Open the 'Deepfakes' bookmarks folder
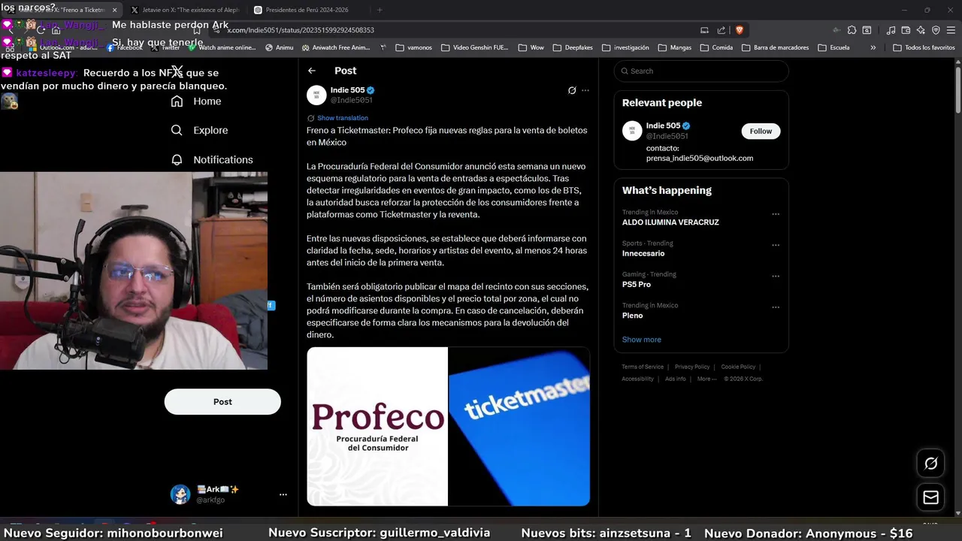Image resolution: width=962 pixels, height=541 pixels. tap(572, 47)
